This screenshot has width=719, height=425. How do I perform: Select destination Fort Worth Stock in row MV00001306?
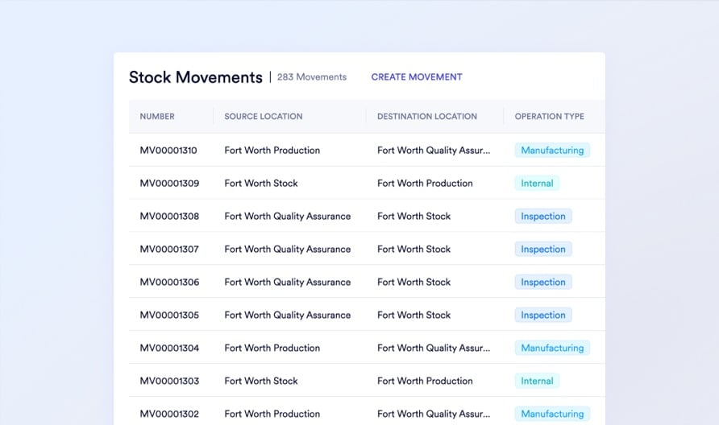pyautogui.click(x=414, y=282)
